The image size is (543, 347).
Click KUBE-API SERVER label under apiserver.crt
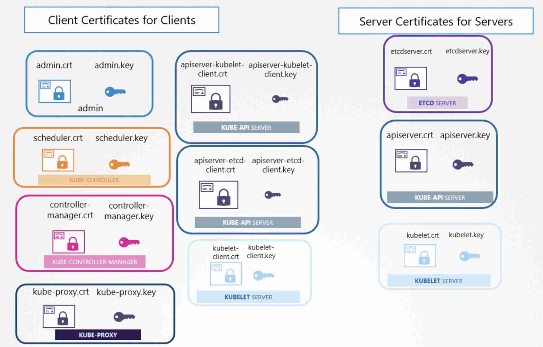pos(440,197)
